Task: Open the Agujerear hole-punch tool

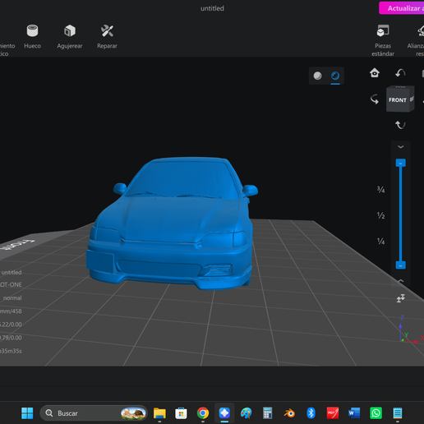Action: coord(70,37)
